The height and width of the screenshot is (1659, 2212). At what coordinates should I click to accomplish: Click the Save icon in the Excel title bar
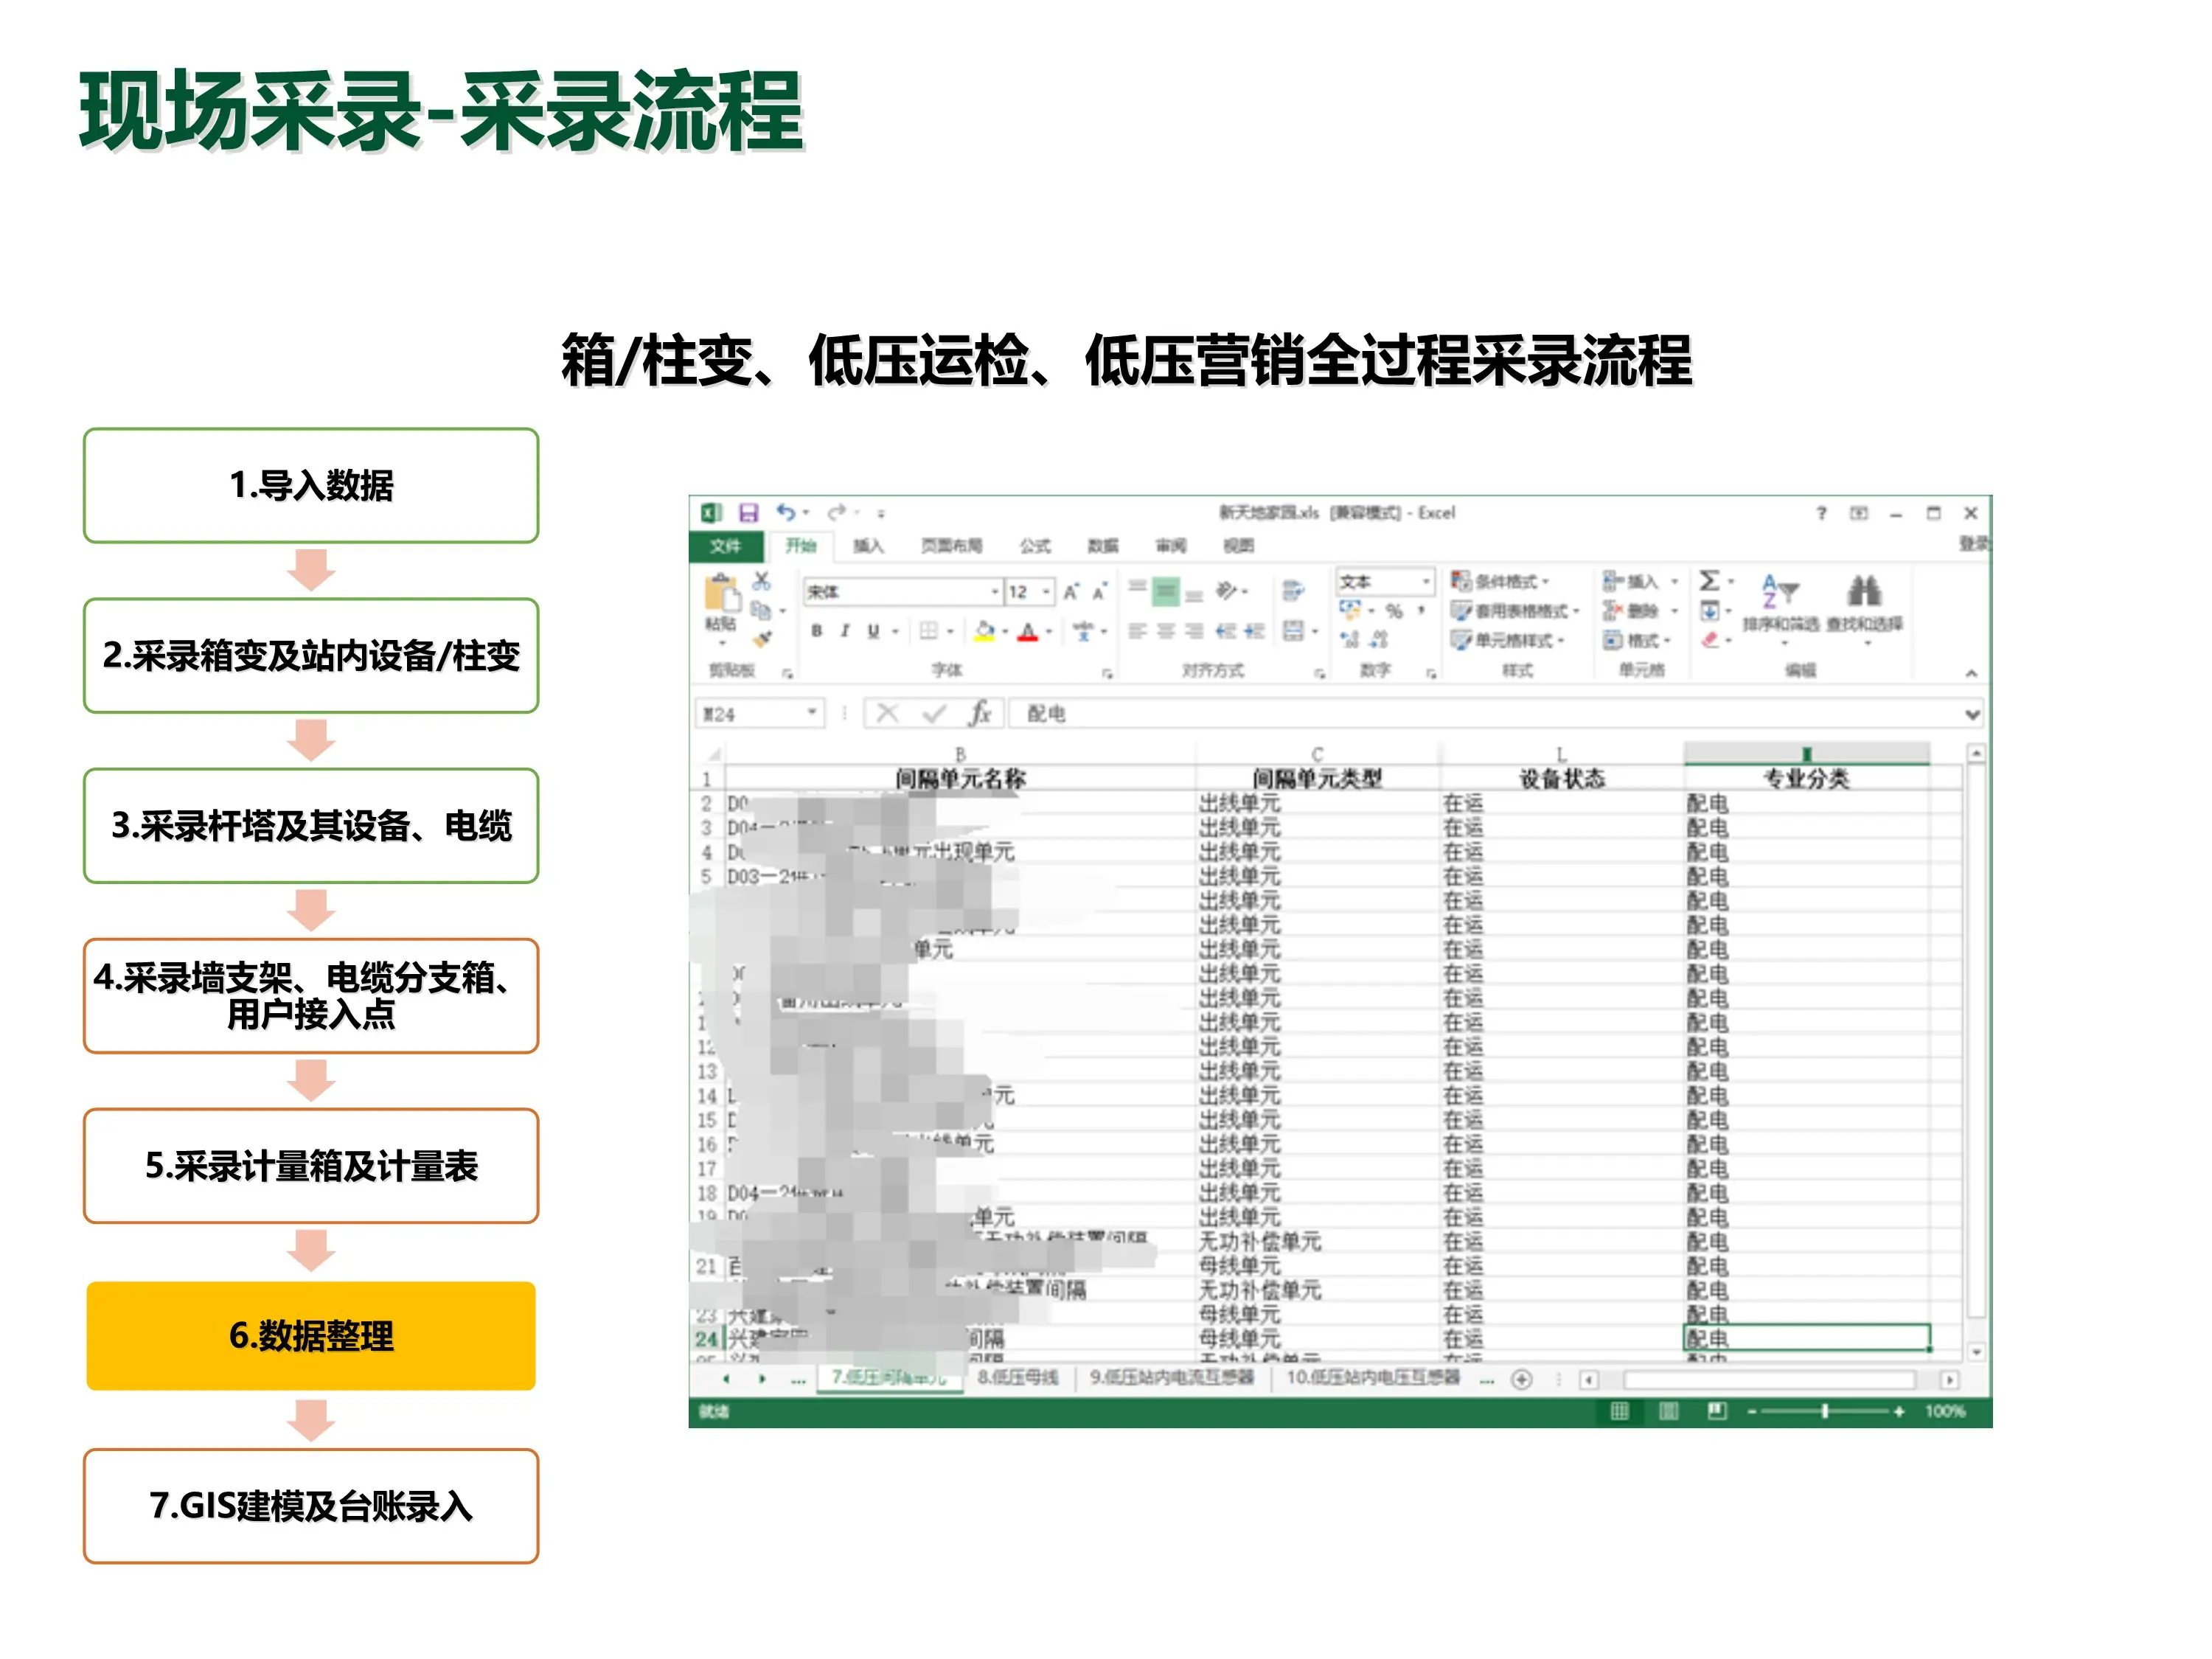pyautogui.click(x=748, y=513)
